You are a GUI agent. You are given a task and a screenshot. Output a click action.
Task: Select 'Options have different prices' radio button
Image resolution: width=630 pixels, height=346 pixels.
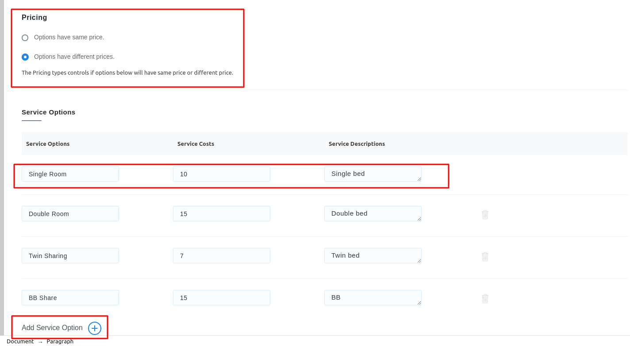(25, 57)
